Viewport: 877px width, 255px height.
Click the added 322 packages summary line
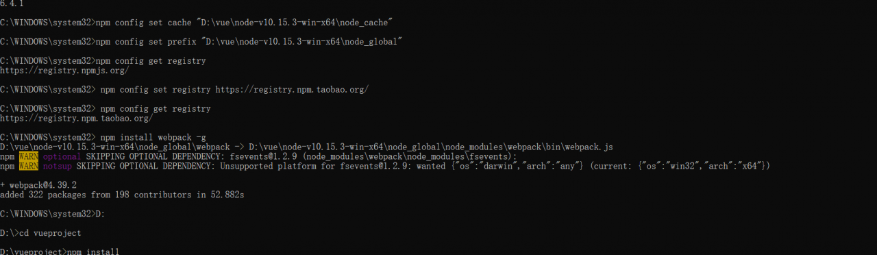[122, 195]
